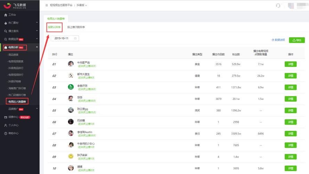
Task: Open 详情 for 牛肉哥严选 row
Action: [x=291, y=64]
